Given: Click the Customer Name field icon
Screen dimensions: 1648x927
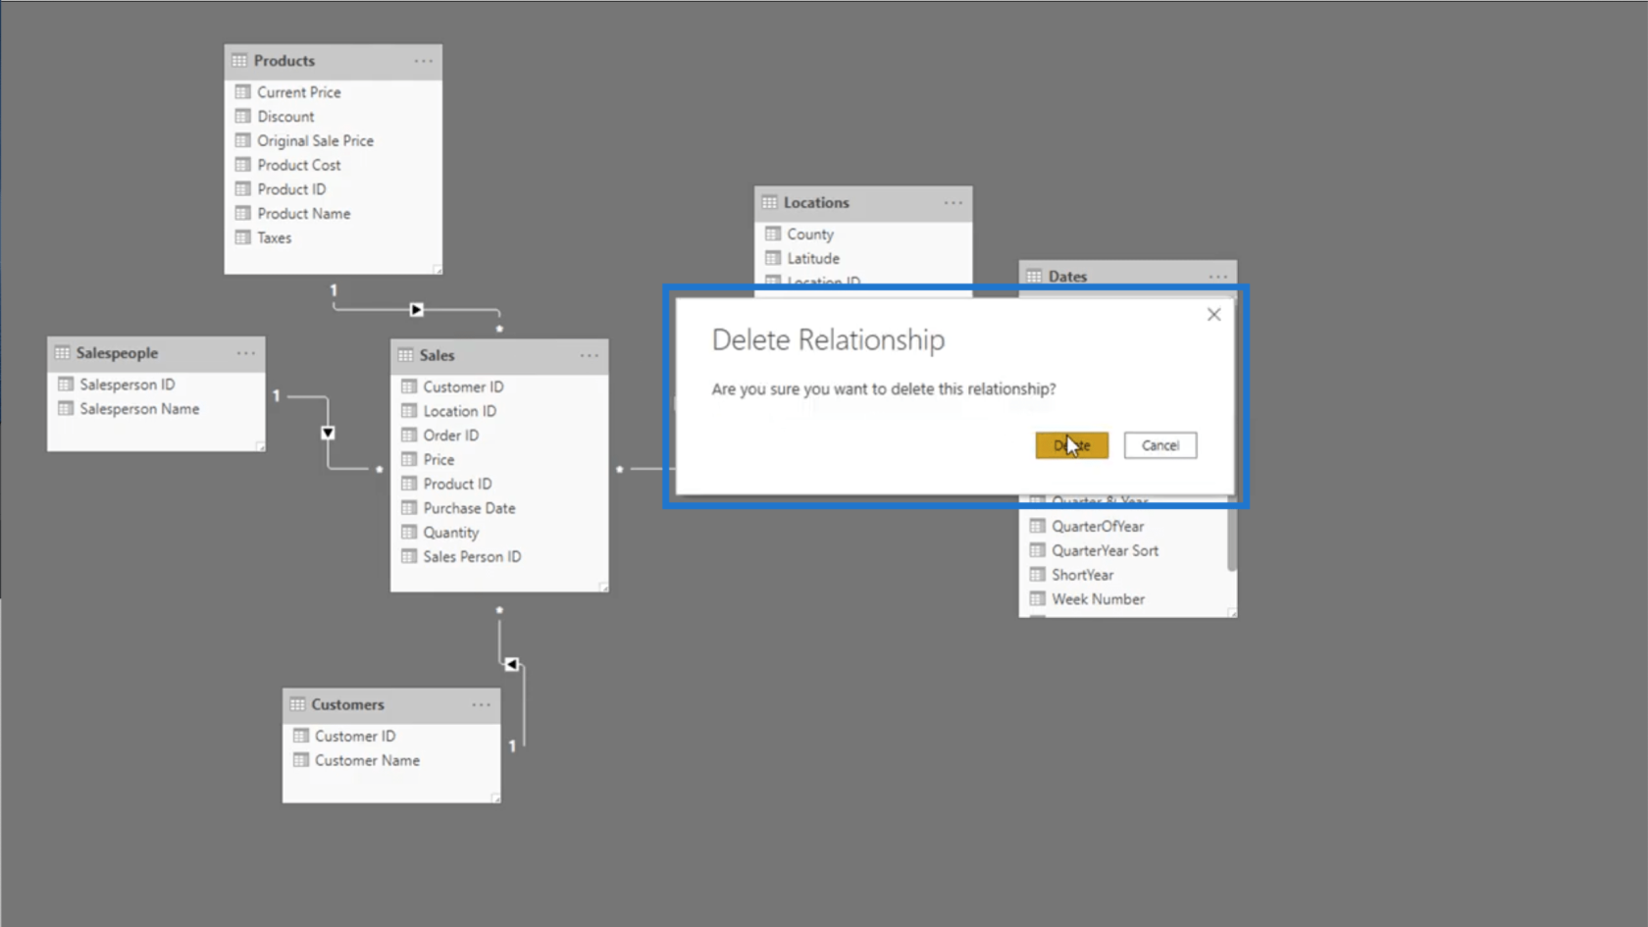Looking at the screenshot, I should coord(301,760).
